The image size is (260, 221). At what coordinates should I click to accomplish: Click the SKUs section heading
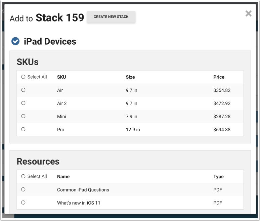coord(28,62)
